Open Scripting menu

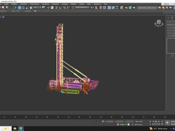pos(65,4)
